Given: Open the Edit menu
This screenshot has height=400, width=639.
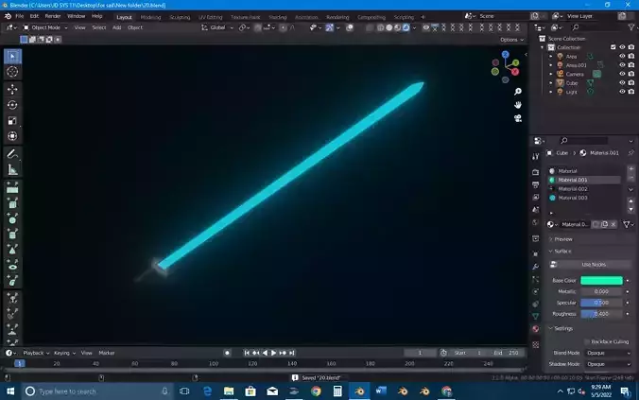Looking at the screenshot, I should point(34,16).
